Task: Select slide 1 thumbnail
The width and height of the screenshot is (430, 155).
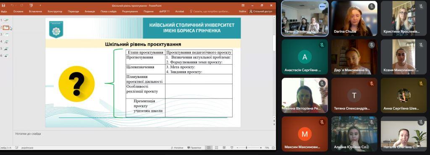Action: pyautogui.click(x=6, y=20)
